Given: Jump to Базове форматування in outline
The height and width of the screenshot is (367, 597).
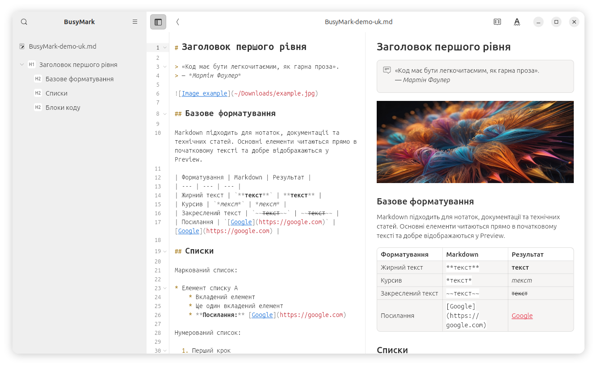Looking at the screenshot, I should click(80, 79).
